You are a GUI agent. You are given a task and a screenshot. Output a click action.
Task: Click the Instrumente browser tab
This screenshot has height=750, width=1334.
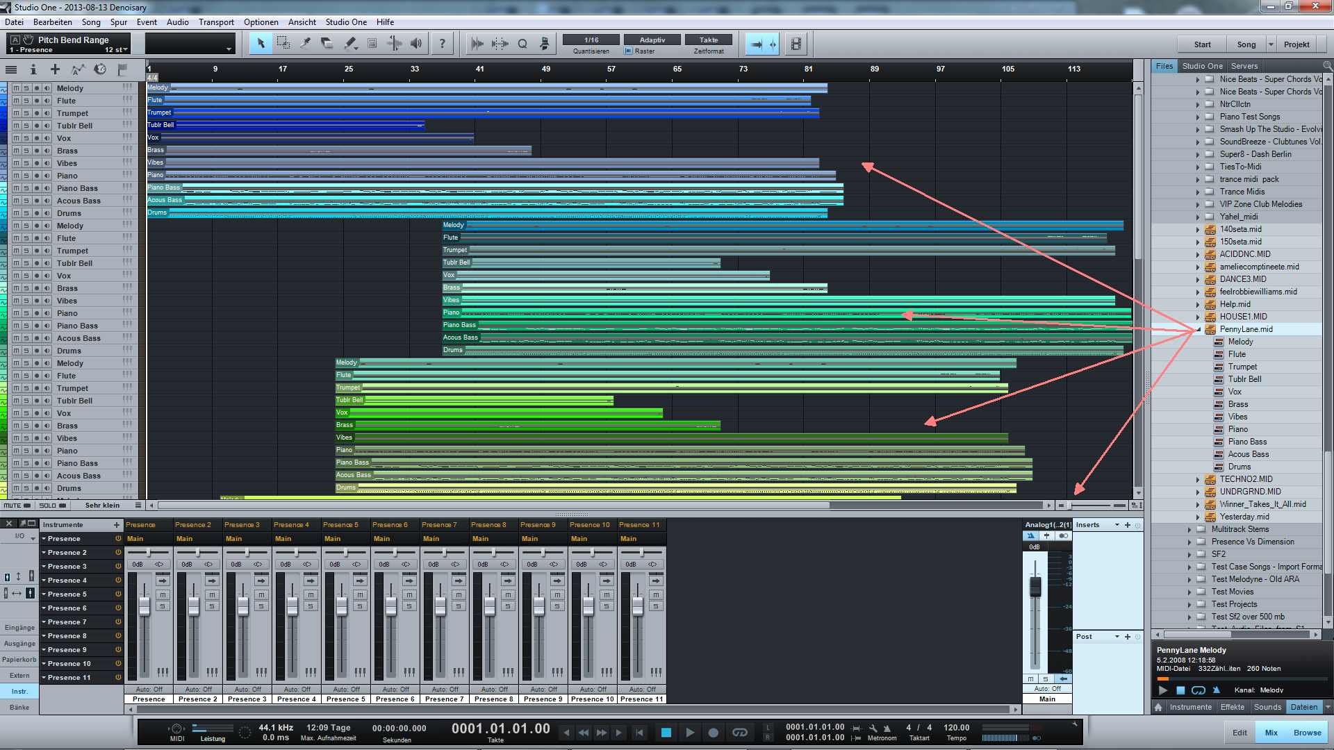pyautogui.click(x=1190, y=707)
